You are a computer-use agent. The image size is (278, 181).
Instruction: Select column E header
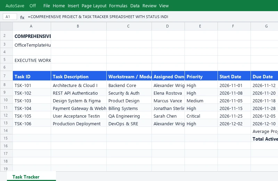(x=201, y=26)
